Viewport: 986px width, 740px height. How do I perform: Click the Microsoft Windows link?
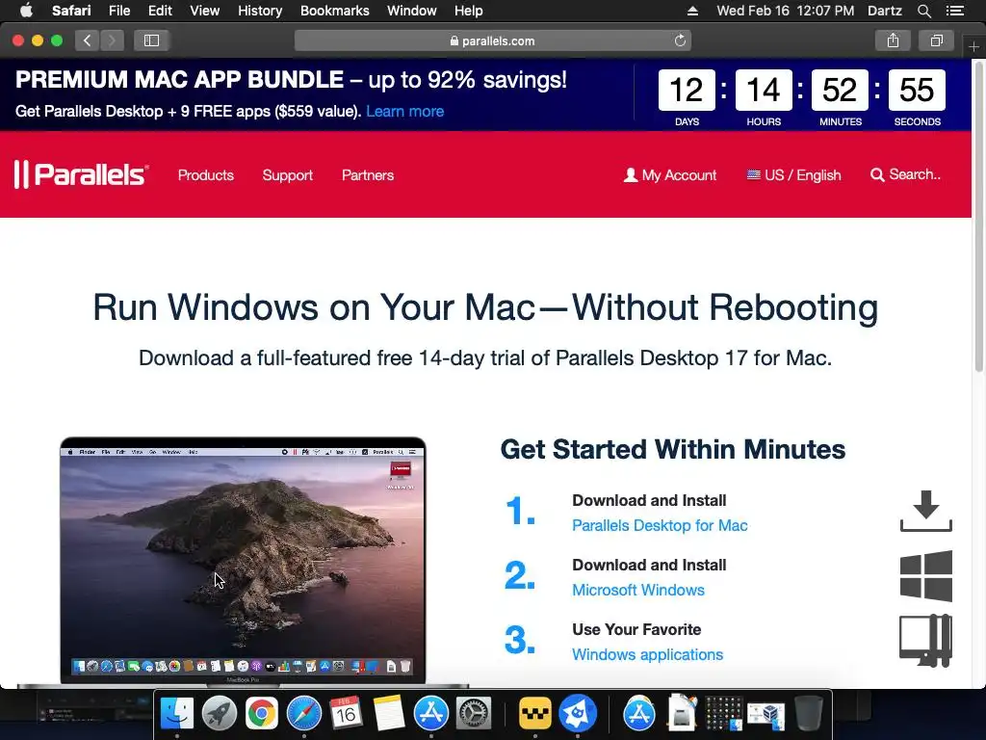coord(638,591)
